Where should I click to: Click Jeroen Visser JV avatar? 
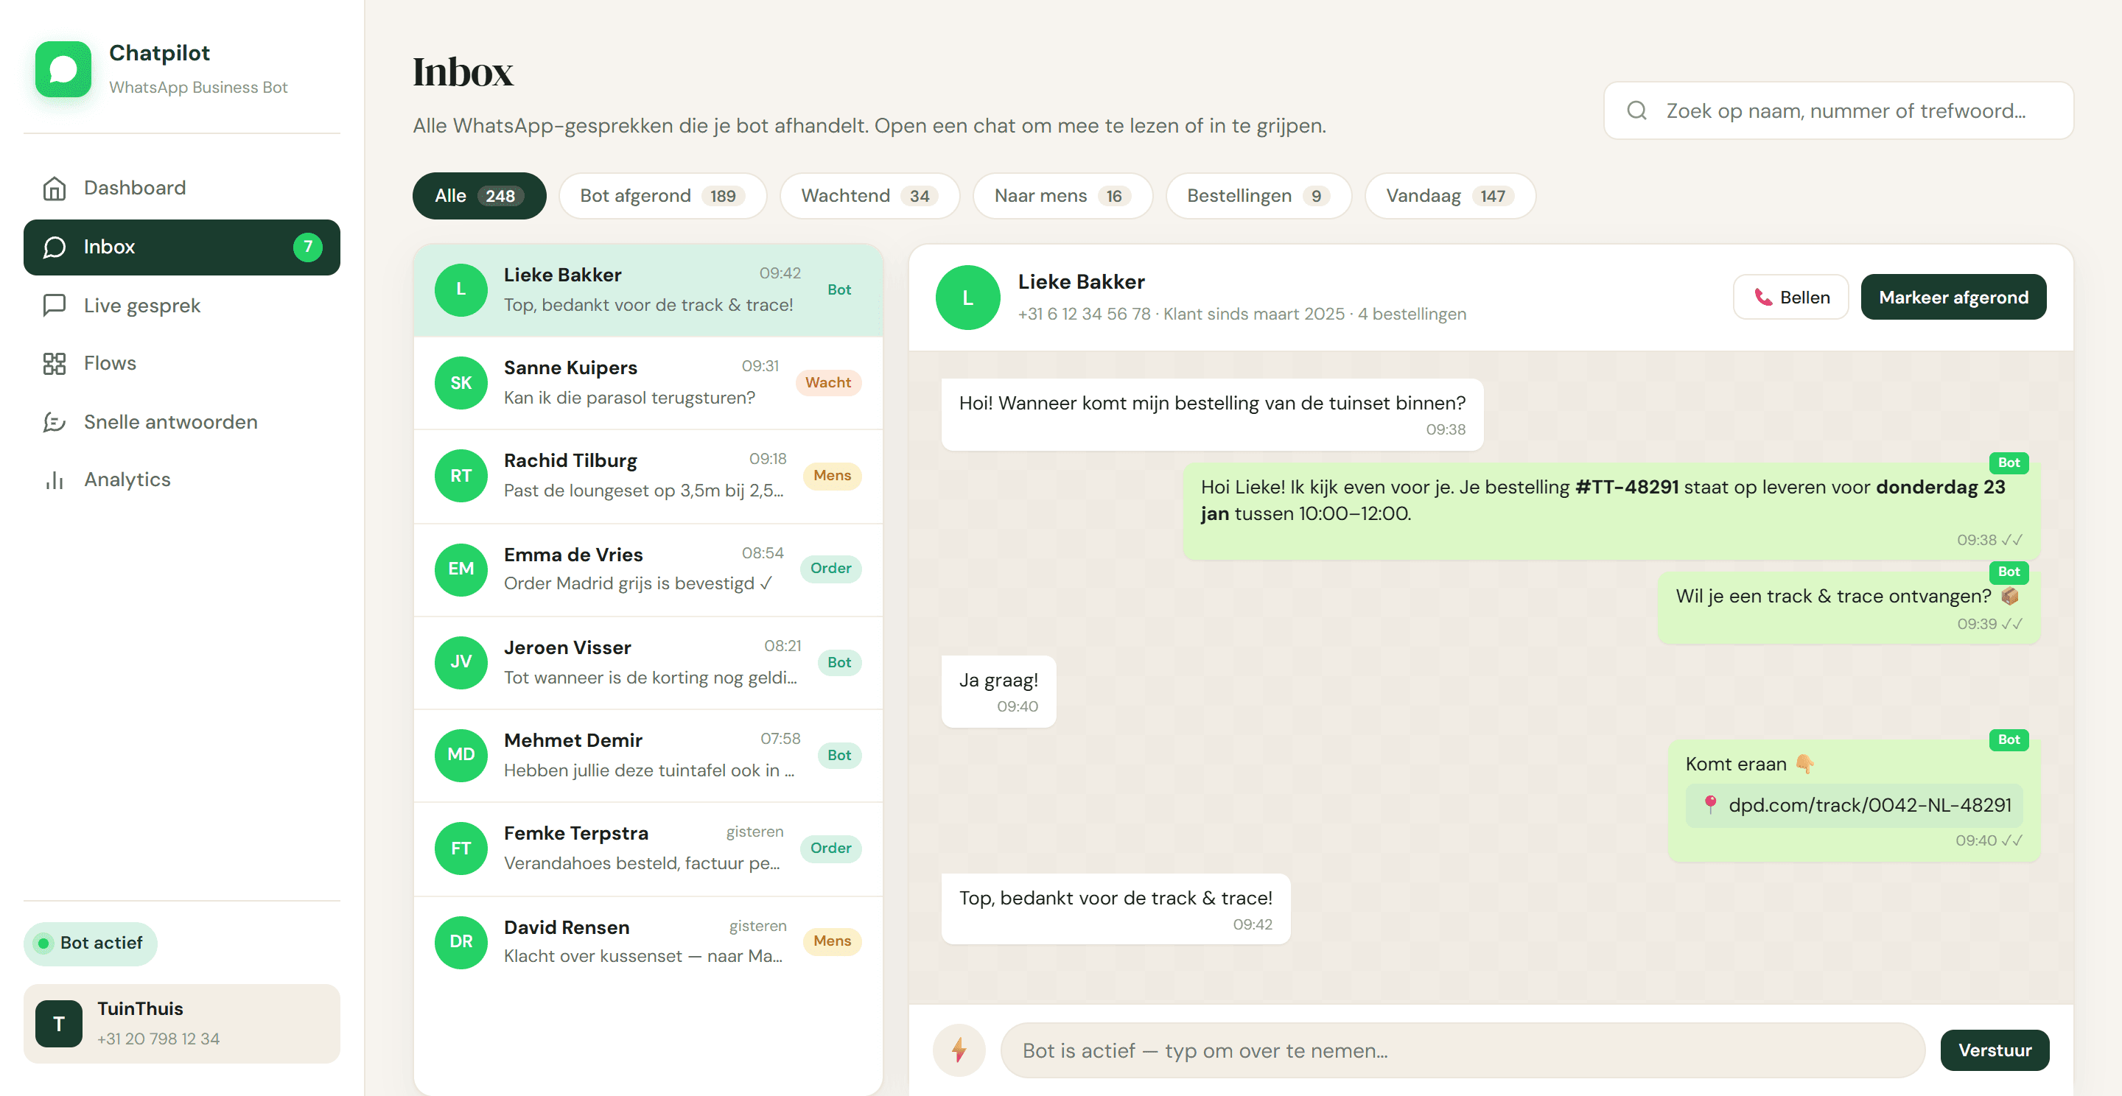tap(461, 662)
